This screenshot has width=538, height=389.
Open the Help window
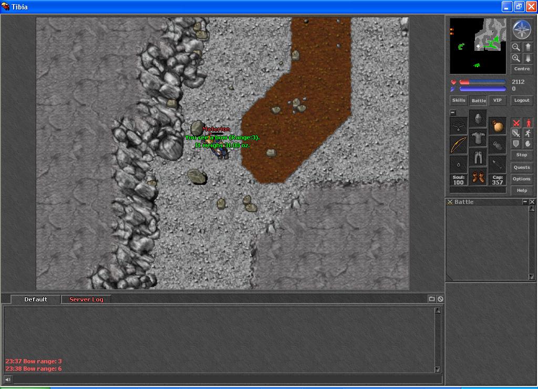522,190
